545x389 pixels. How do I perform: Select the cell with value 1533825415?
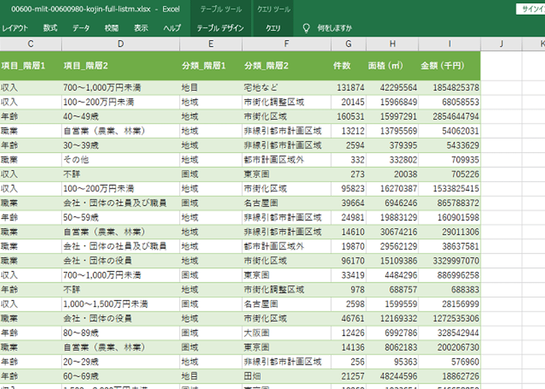pos(450,189)
